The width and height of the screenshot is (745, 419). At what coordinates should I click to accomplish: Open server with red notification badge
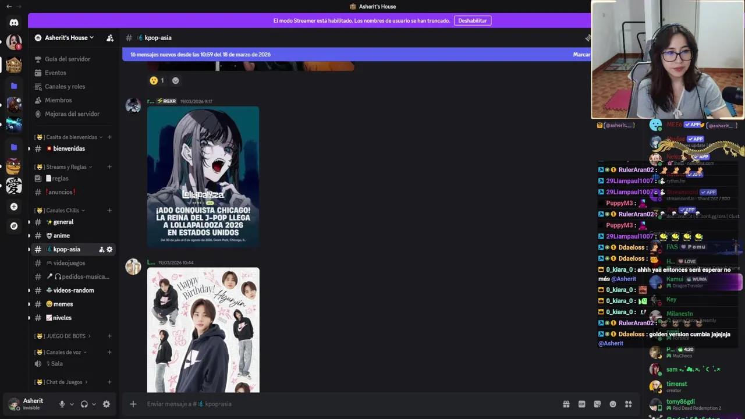[x=14, y=42]
